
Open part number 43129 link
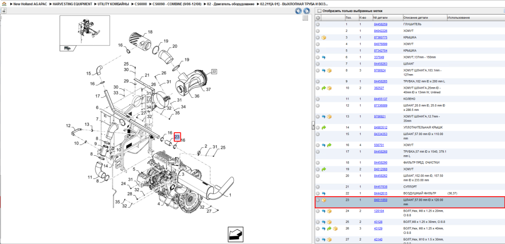pyautogui.click(x=378, y=228)
